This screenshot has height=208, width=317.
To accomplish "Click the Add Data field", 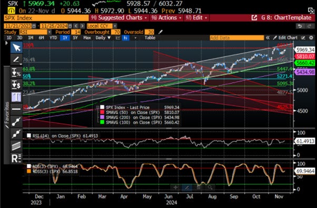I will (x=237, y=38).
